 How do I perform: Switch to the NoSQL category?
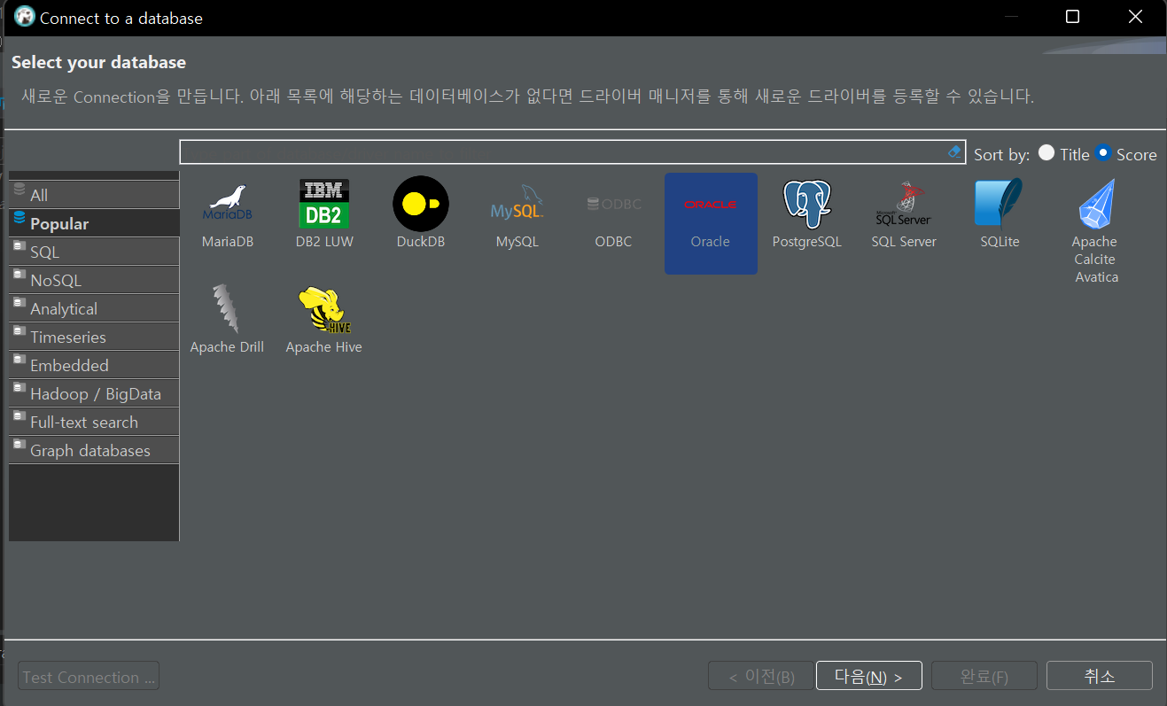point(94,280)
